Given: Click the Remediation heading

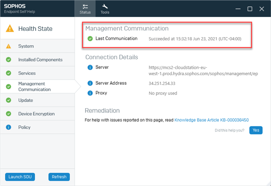Looking at the screenshot, I should point(102,111).
